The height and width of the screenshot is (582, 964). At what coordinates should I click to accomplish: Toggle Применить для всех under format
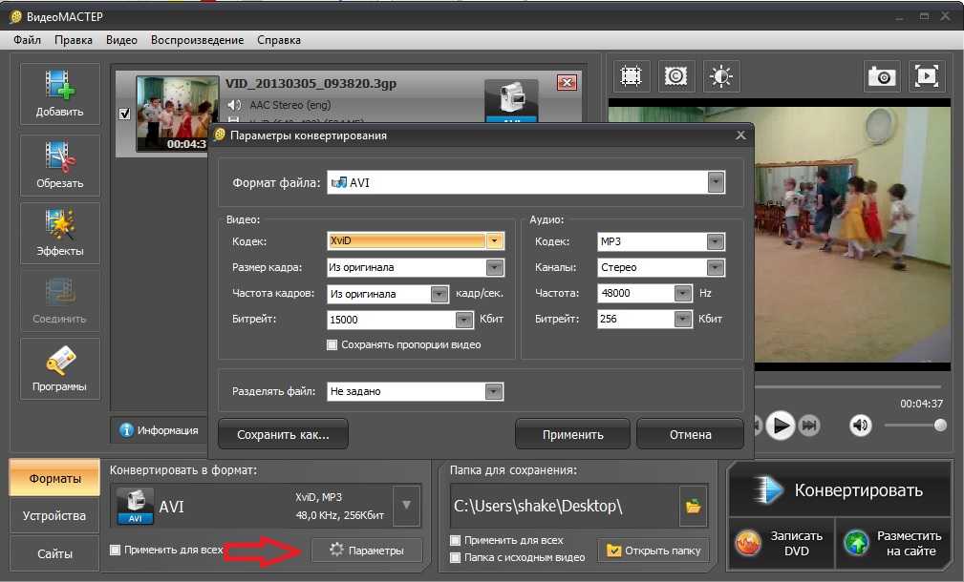coord(115,550)
